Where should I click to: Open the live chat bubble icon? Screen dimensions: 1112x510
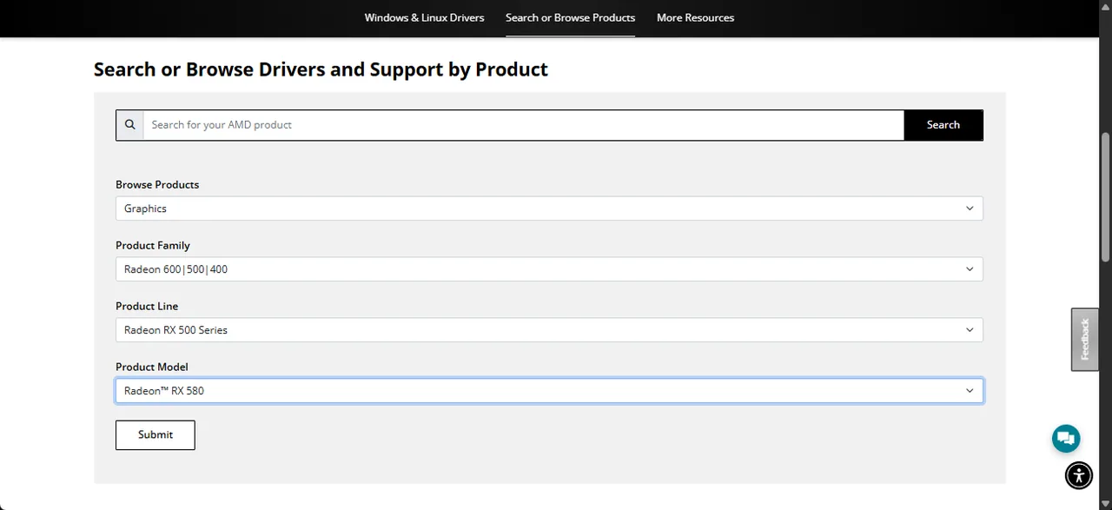[x=1066, y=438]
